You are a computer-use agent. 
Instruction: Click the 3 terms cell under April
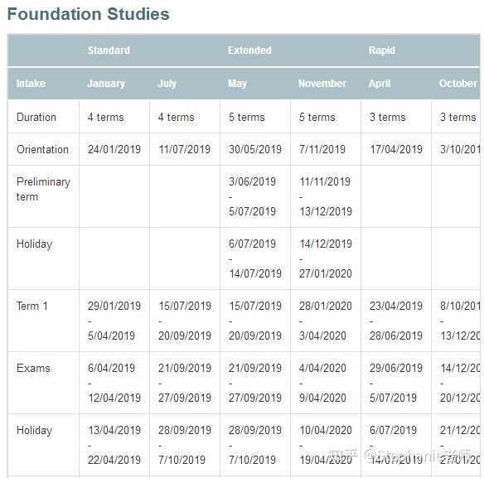tap(388, 118)
